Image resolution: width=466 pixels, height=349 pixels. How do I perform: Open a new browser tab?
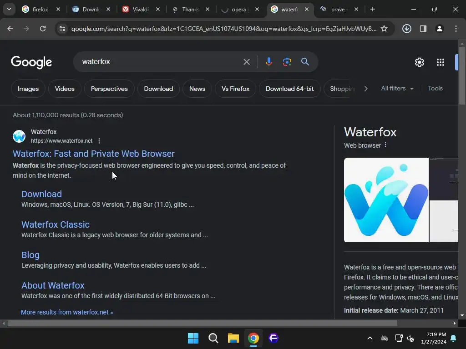pos(372,9)
